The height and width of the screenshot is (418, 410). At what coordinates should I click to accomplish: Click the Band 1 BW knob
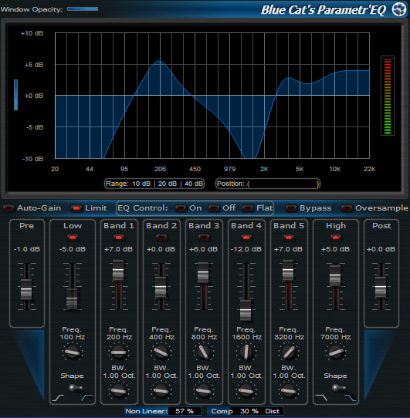click(x=118, y=391)
